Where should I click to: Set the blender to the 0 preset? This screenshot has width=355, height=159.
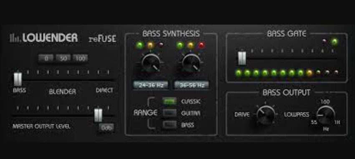pos(46,58)
